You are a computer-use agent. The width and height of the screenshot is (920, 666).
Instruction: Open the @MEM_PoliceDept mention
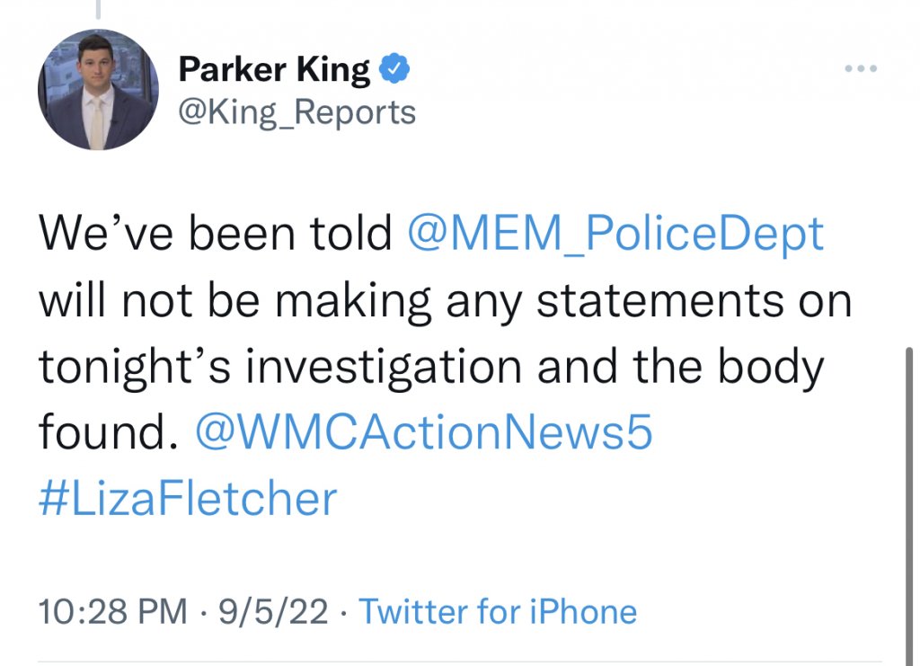pos(615,235)
